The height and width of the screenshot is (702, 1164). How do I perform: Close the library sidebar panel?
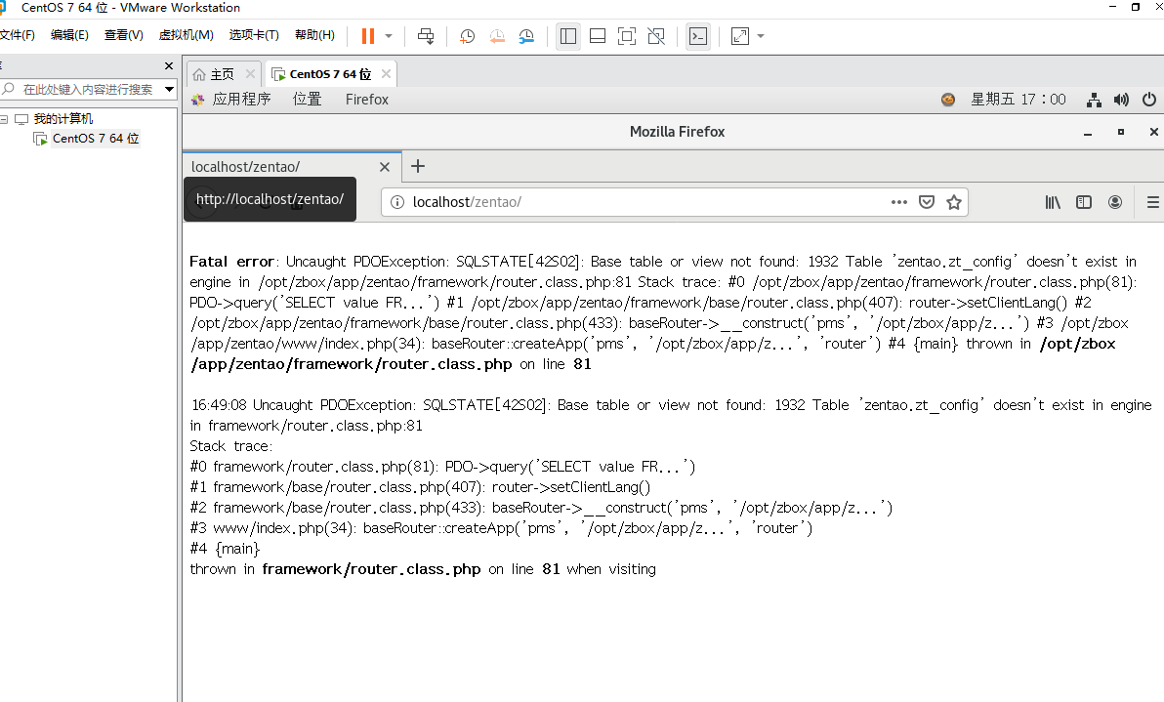[169, 66]
